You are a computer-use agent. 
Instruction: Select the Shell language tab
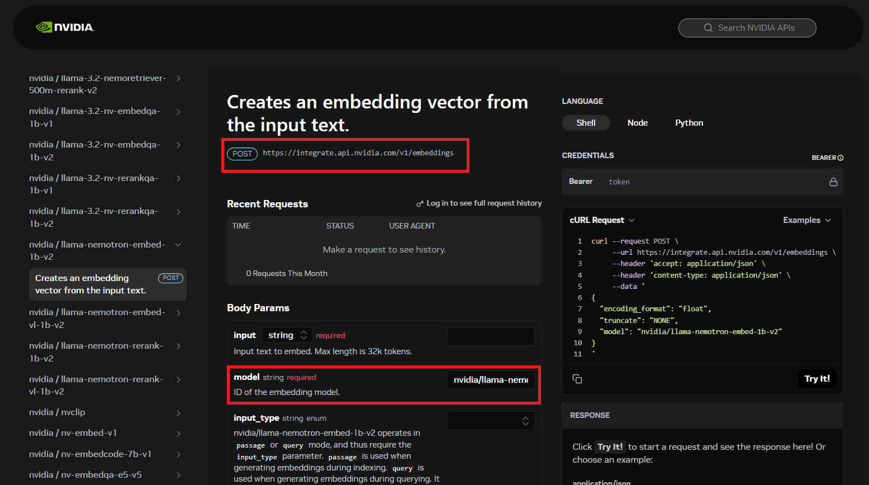click(x=586, y=123)
